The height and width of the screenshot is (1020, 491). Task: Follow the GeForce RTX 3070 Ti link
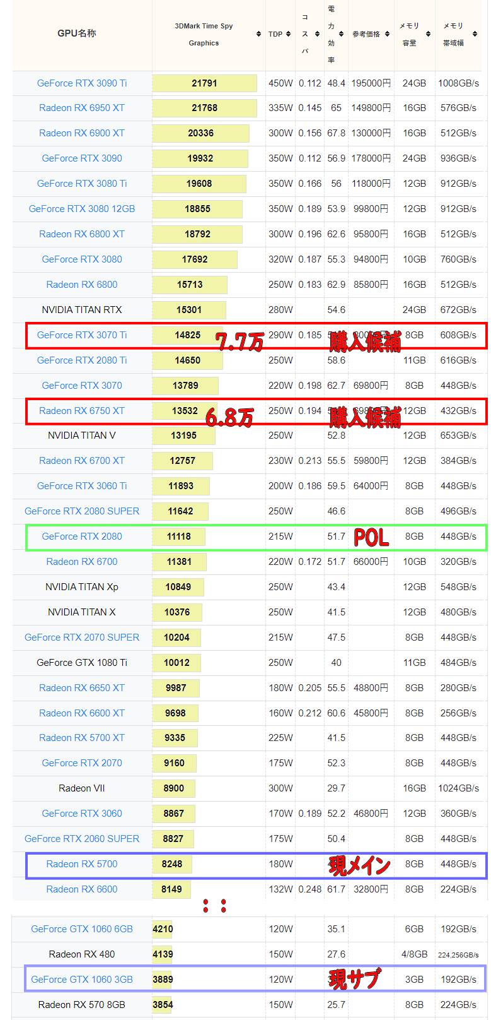[x=82, y=335]
